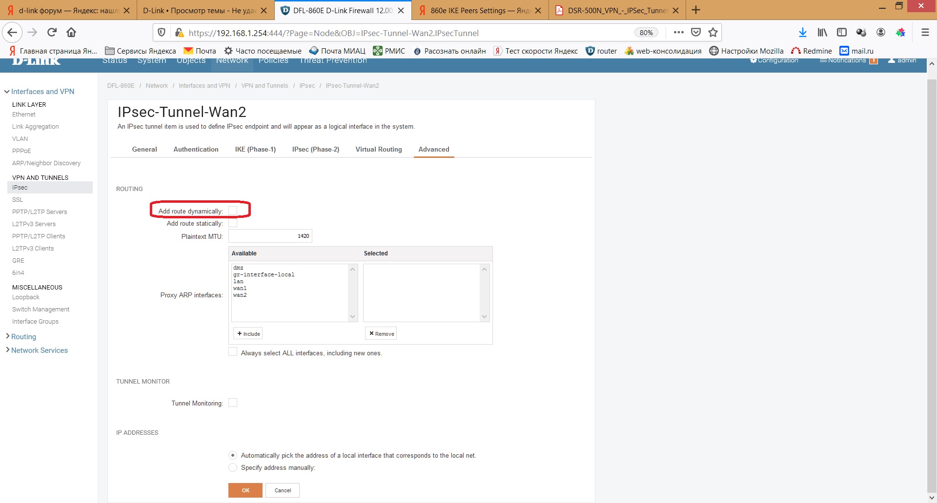Screen dimensions: 937x503
Task: Click the page vertical scrollbar down arrow
Action: point(931,498)
